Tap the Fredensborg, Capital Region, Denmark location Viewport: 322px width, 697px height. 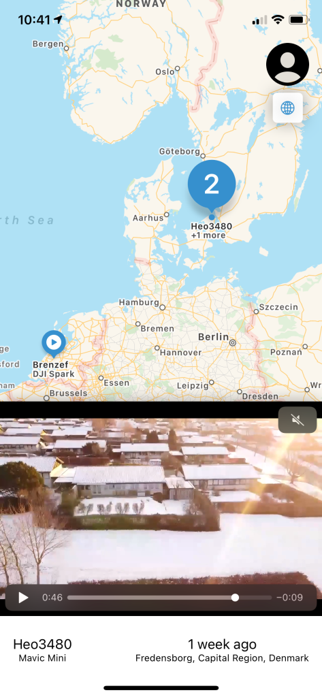(222, 658)
